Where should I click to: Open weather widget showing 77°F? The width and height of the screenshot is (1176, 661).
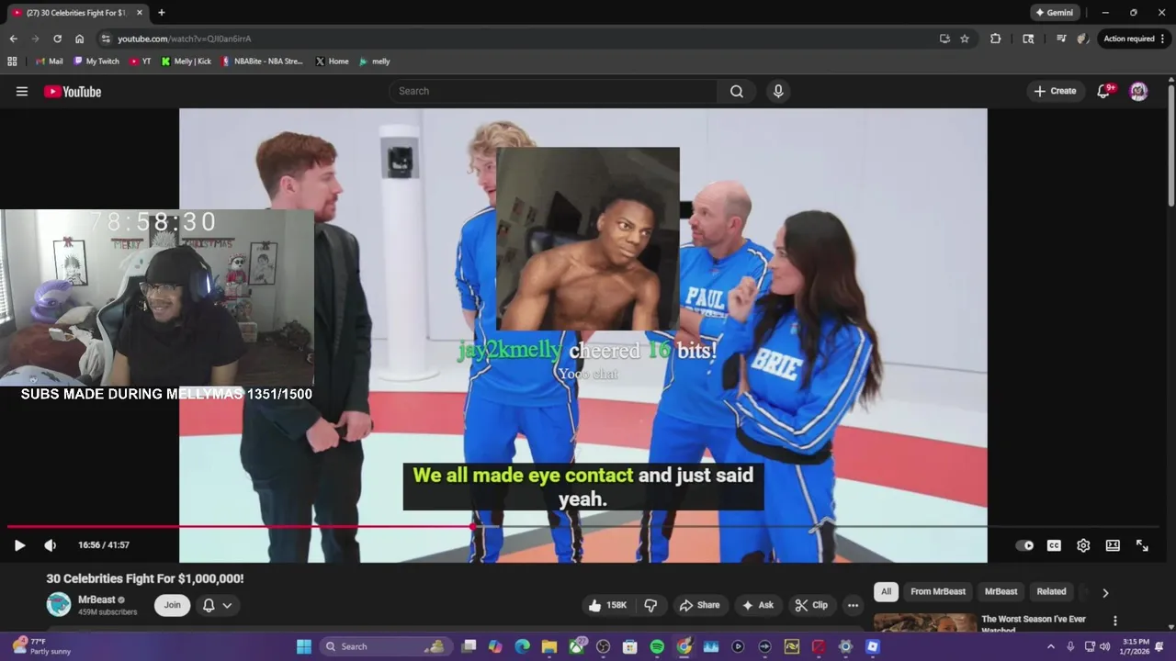point(42,646)
